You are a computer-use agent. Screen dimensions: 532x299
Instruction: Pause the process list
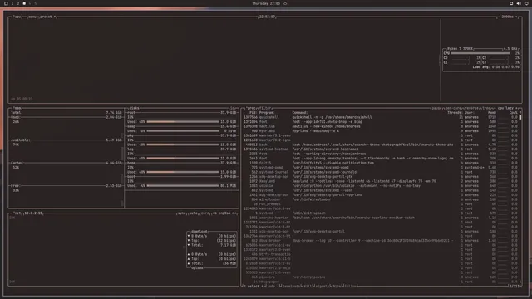pos(436,108)
